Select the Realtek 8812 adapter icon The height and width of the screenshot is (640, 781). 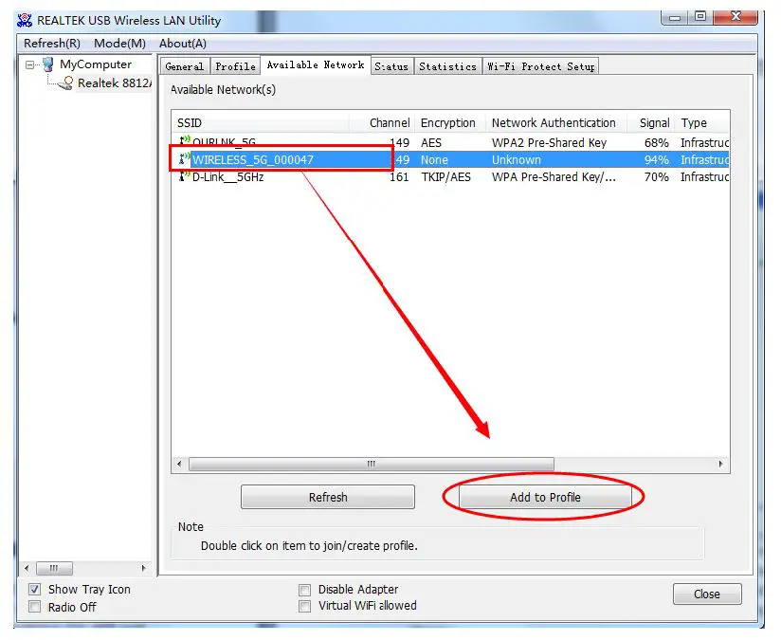tap(65, 83)
